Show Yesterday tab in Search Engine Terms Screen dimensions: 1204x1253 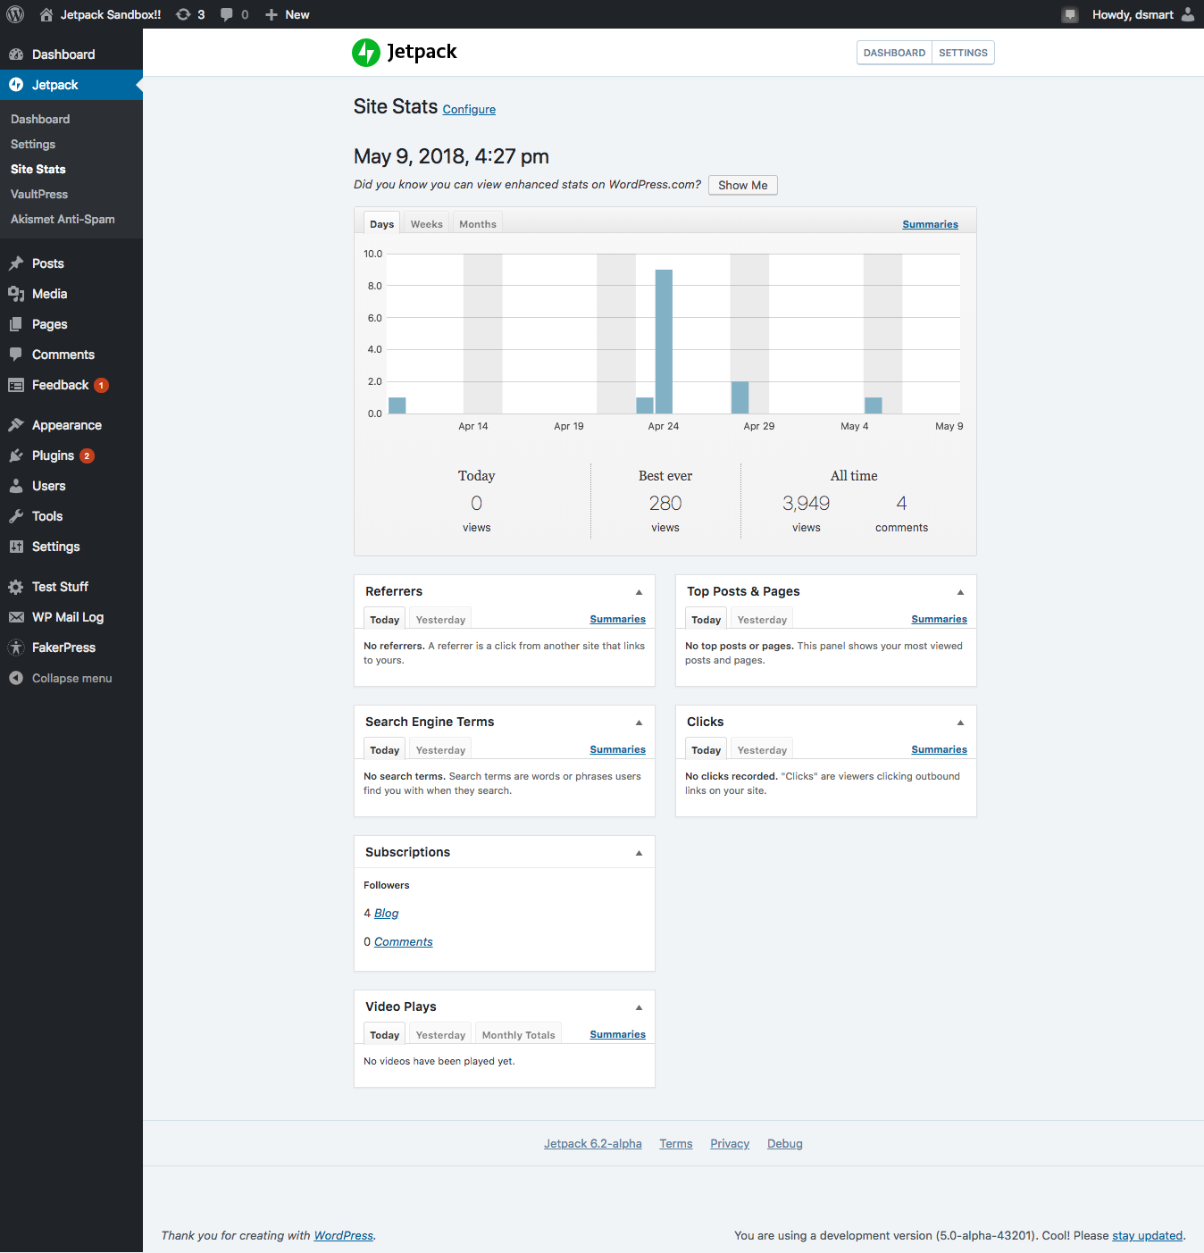pos(440,749)
